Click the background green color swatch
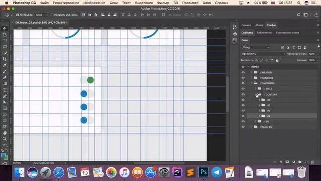 [6, 158]
